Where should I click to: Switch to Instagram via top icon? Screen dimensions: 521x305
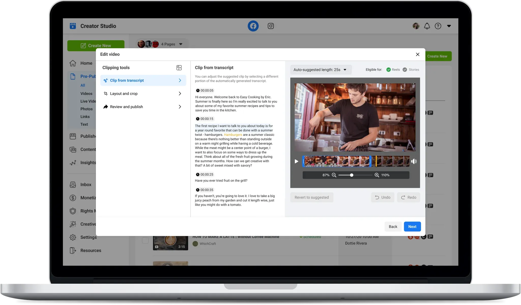coord(271,26)
